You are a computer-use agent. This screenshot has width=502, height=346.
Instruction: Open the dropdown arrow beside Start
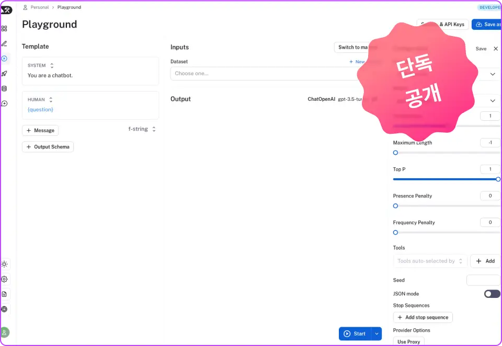point(376,333)
